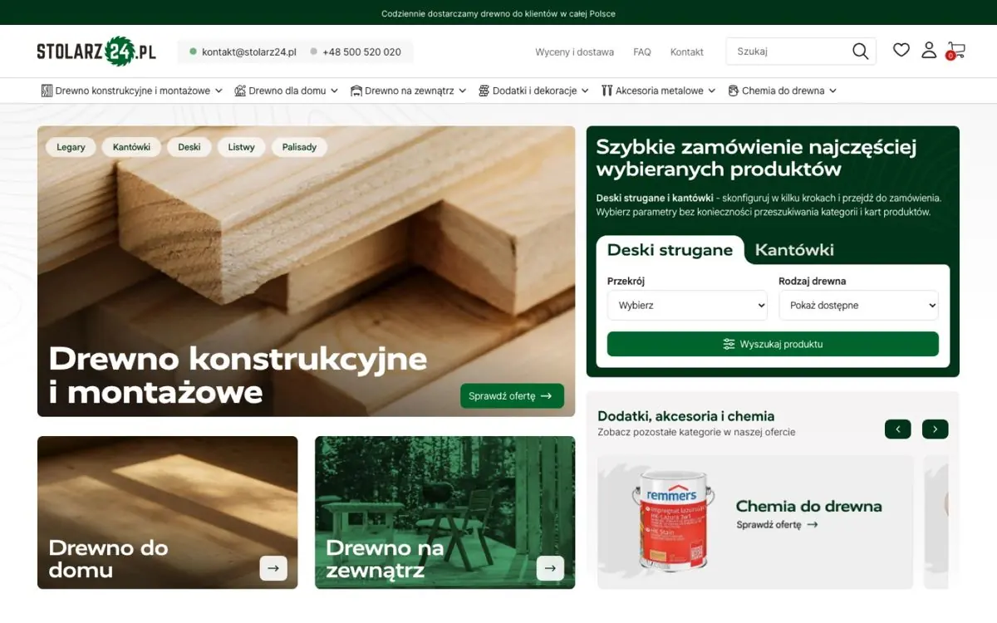The image size is (997, 623).
Task: Click the Chemia do drewna menu icon
Action: 734,91
